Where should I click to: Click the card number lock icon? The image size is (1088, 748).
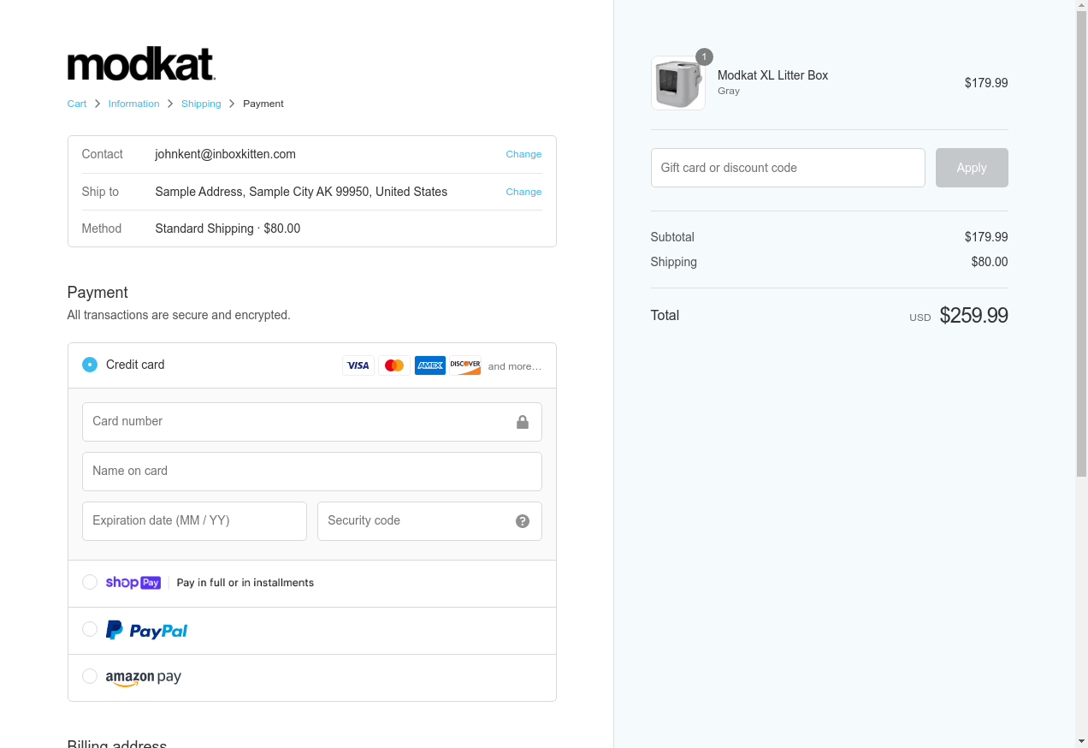tap(523, 422)
